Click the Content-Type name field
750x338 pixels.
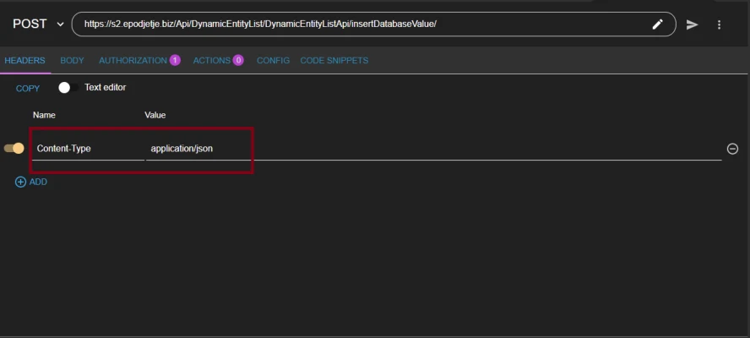(88, 149)
